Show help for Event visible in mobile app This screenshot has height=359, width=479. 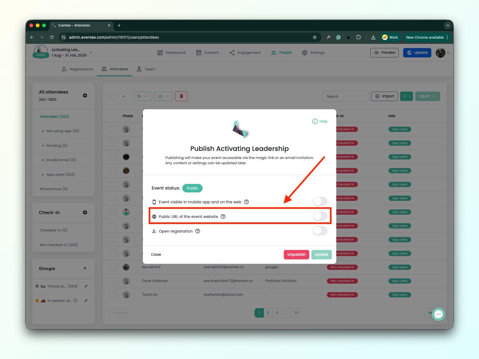pos(246,202)
